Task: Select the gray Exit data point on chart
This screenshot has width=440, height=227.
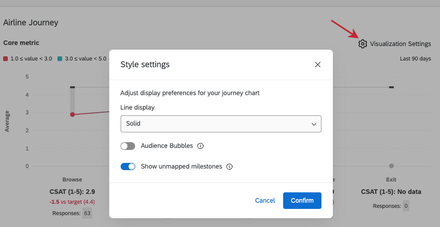Action: pos(391,166)
